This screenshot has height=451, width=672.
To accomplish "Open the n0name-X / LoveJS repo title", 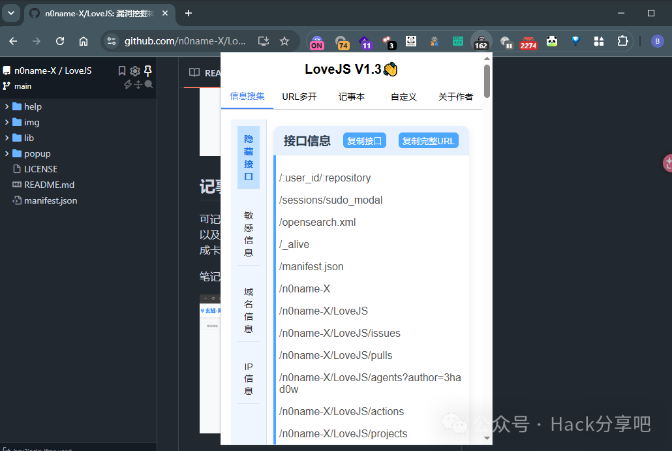I will (x=53, y=70).
